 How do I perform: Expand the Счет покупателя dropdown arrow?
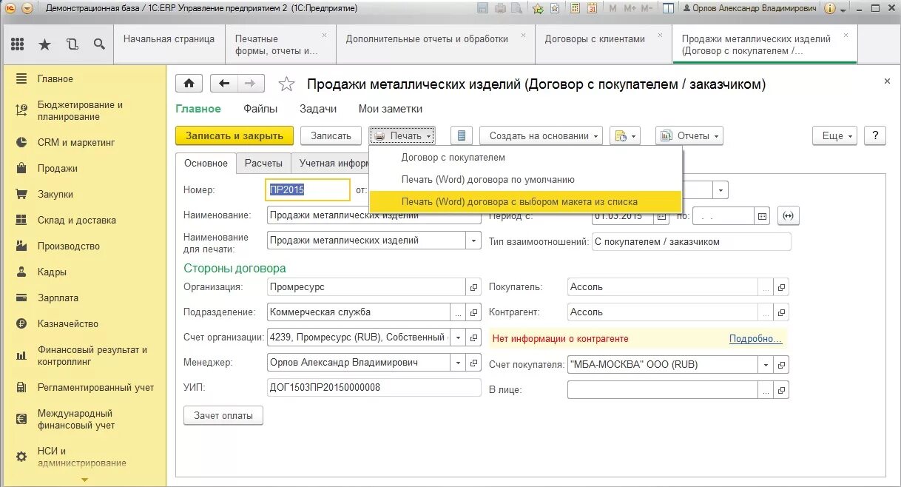click(x=766, y=364)
